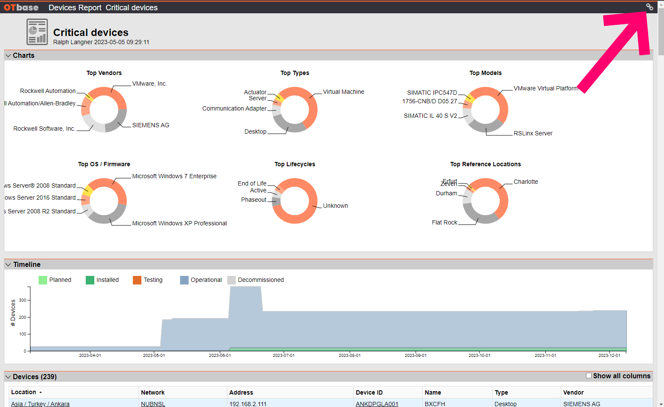Screen dimensions: 664x407
Task: Click the End of Life lifecycle label
Action: 252,183
